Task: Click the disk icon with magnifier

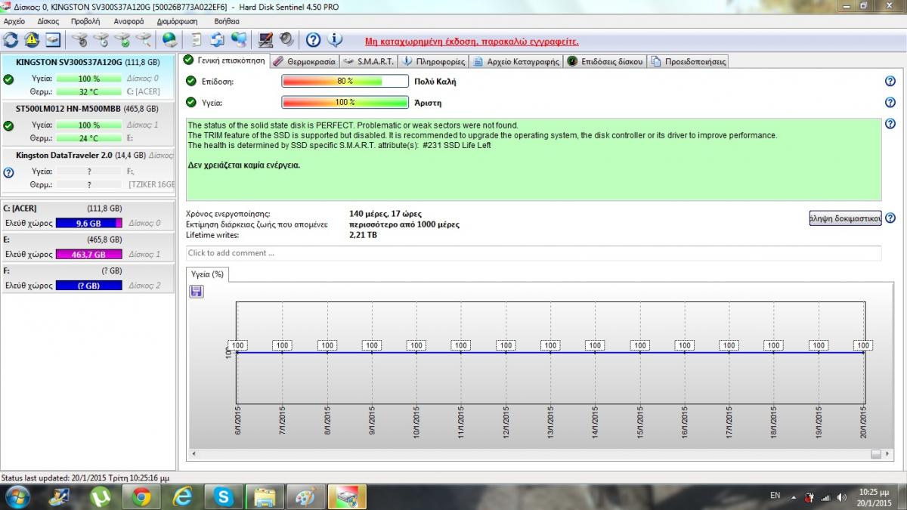Action: pyautogui.click(x=143, y=39)
